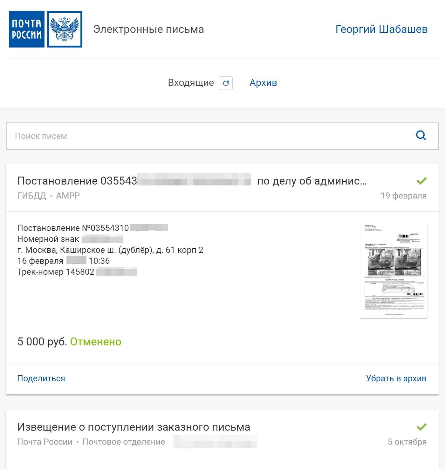Click the green checkmark on Постановление letter
This screenshot has height=469, width=445.
pyautogui.click(x=422, y=180)
